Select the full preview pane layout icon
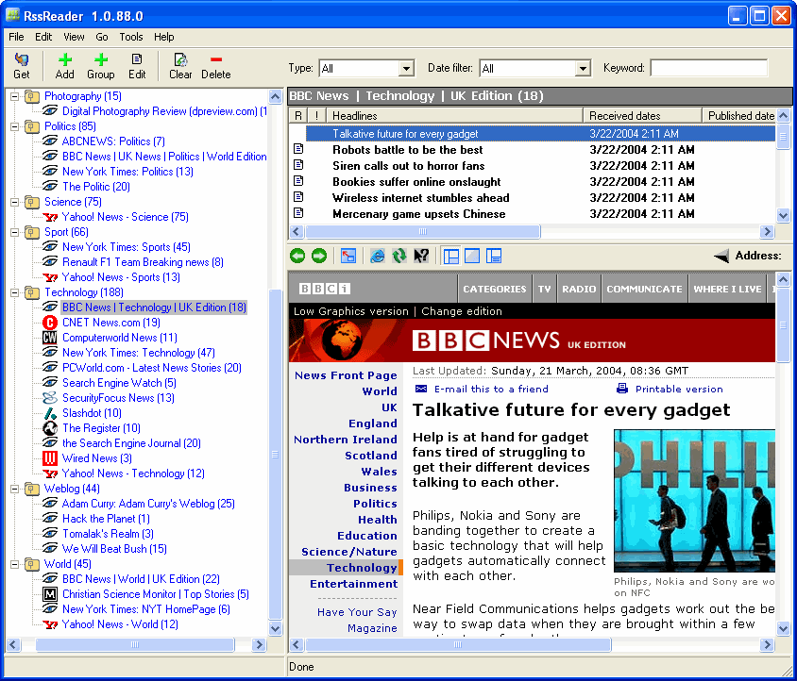 click(473, 255)
